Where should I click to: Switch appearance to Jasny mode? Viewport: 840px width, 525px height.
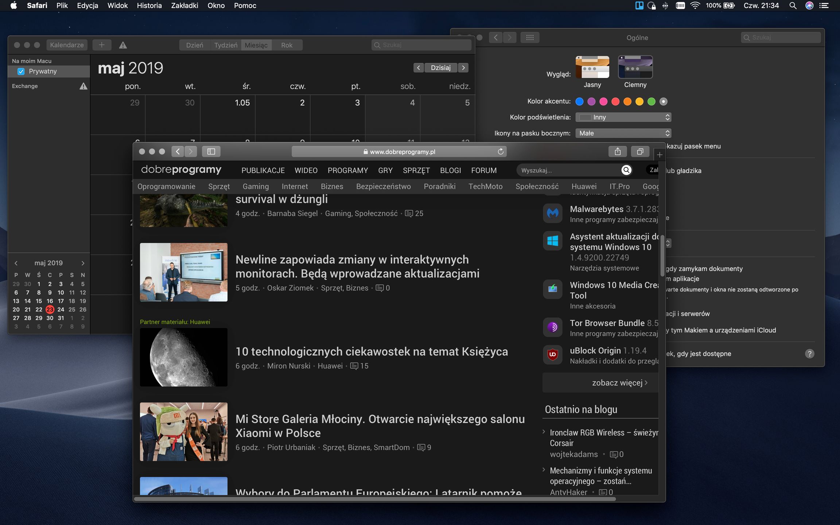click(x=592, y=67)
